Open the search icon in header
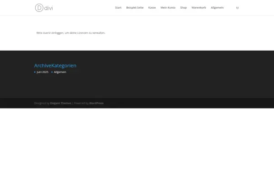The height and width of the screenshot is (171, 274). tap(237, 8)
